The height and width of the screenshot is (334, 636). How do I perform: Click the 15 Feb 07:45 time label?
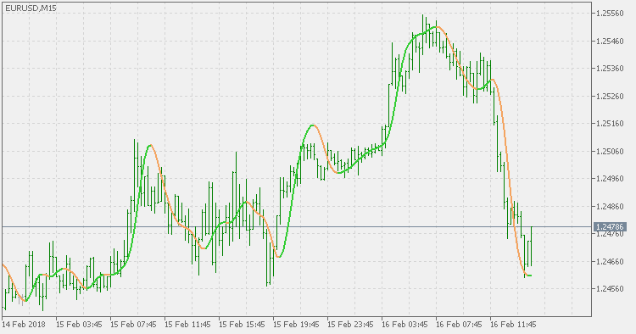(133, 325)
